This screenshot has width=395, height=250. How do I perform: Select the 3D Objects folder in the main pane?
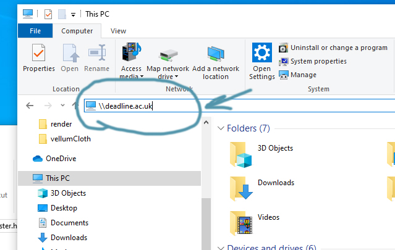(x=261, y=154)
